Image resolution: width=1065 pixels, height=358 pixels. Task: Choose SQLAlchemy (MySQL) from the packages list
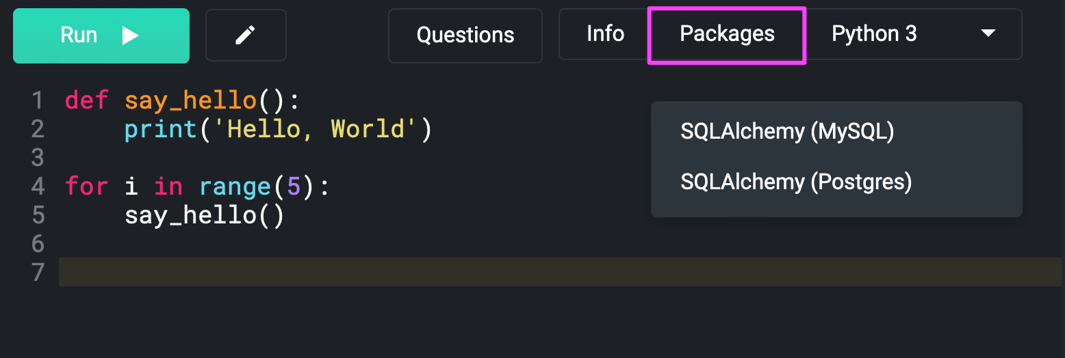[787, 131]
